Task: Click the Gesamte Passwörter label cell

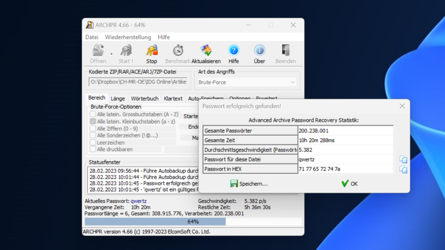Action: point(251,131)
